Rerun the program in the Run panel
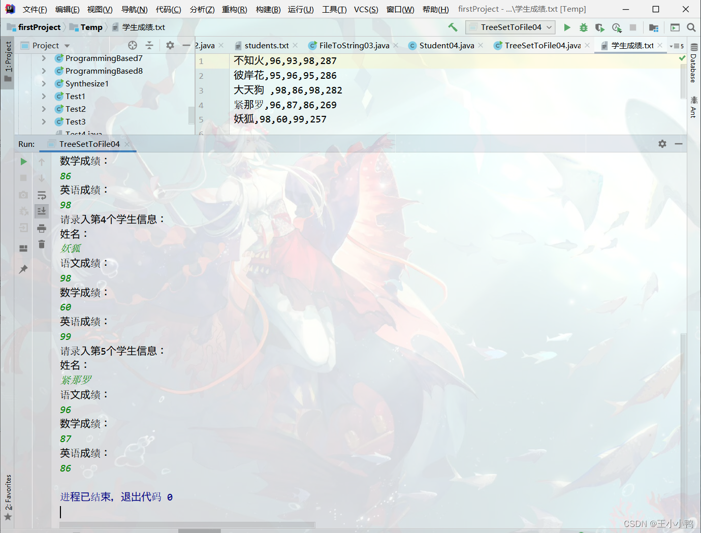The height and width of the screenshot is (533, 701). pos(23,162)
